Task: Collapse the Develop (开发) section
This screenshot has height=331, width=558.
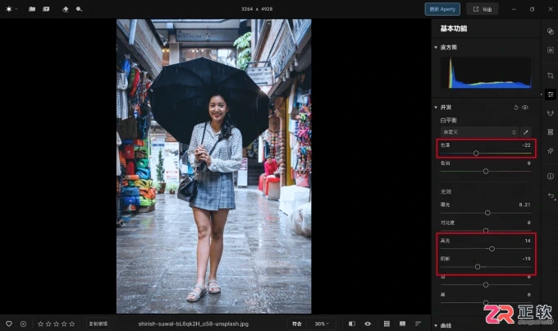Action: coord(436,108)
